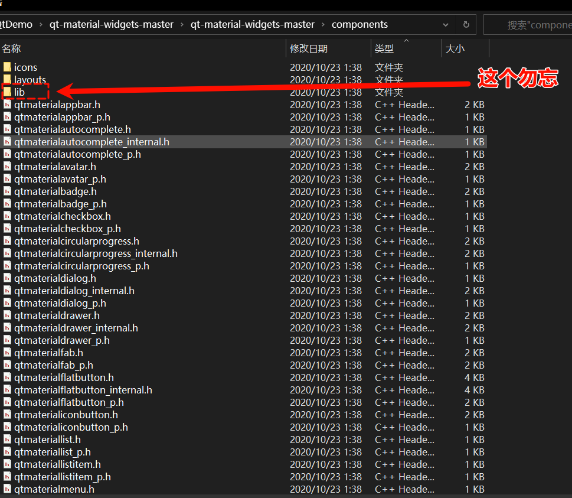
Task: Select file name qtmaterialdrawer_p.h
Action: (62, 341)
